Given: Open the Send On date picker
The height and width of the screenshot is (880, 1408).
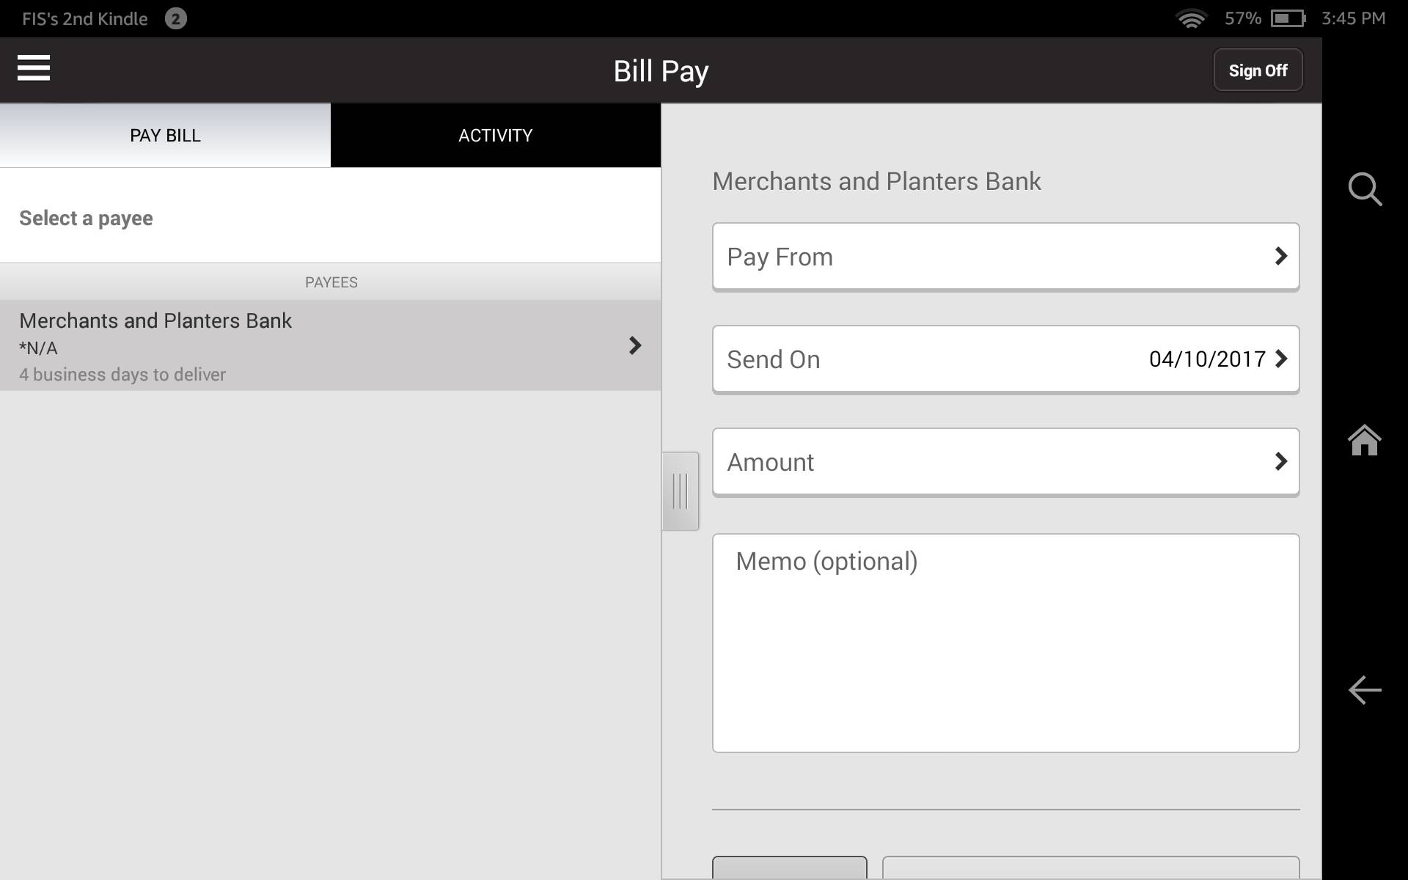Looking at the screenshot, I should [1005, 359].
